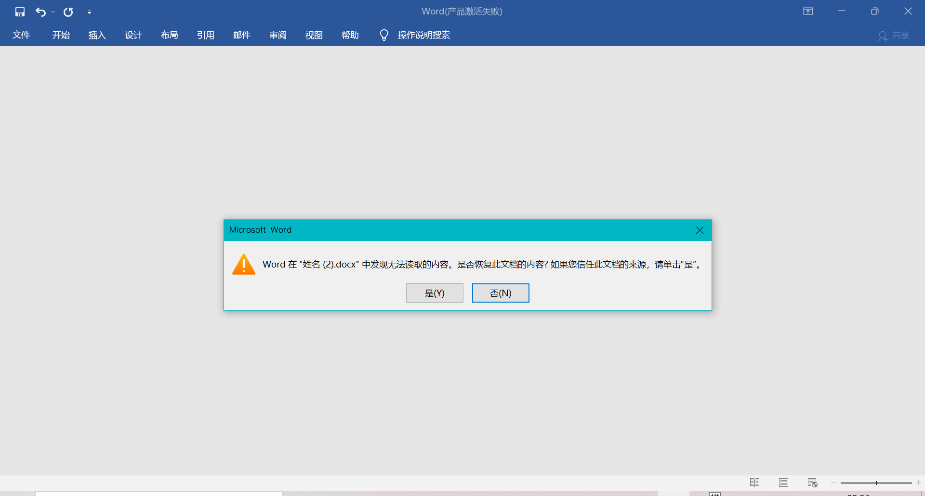Image resolution: width=925 pixels, height=496 pixels.
Task: Click the 操作说明搜索 search field
Action: pos(424,35)
